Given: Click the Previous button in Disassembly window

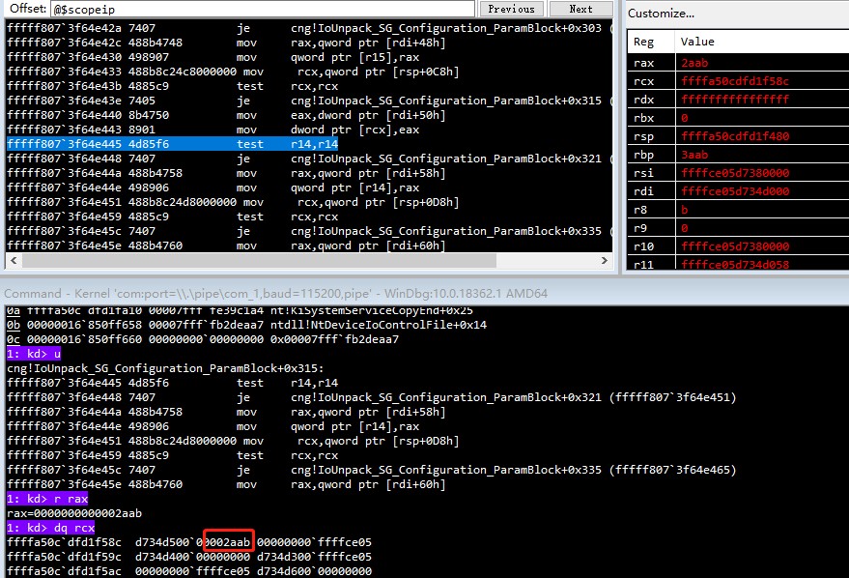Looking at the screenshot, I should [x=511, y=10].
